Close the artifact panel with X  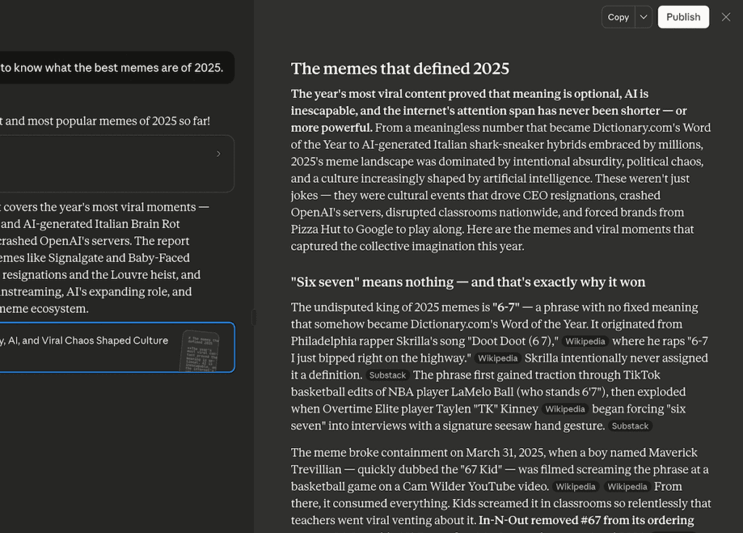point(726,17)
